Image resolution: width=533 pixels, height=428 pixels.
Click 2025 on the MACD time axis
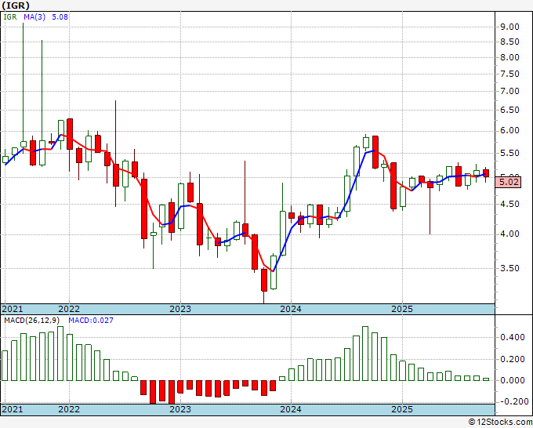(x=402, y=409)
